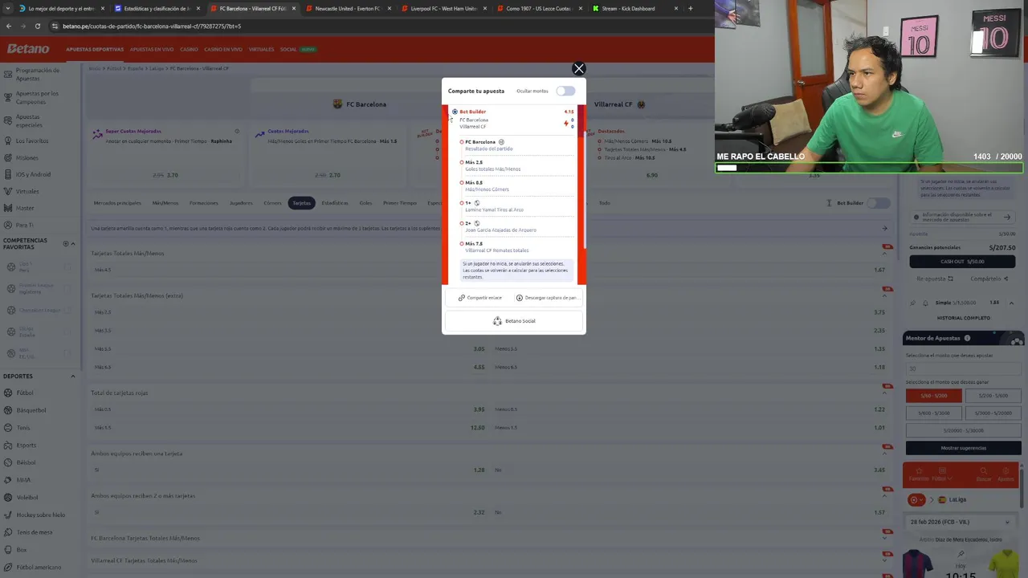Switch to Formaciones tab
Viewport: 1028px width, 578px height.
pos(203,203)
